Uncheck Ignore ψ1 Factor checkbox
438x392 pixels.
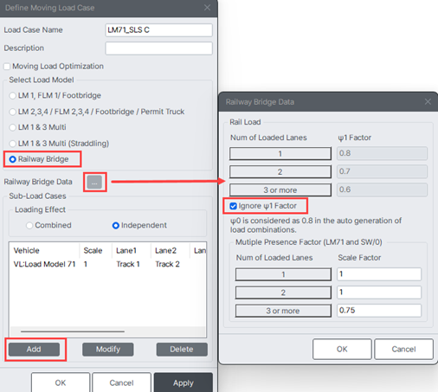click(x=233, y=206)
